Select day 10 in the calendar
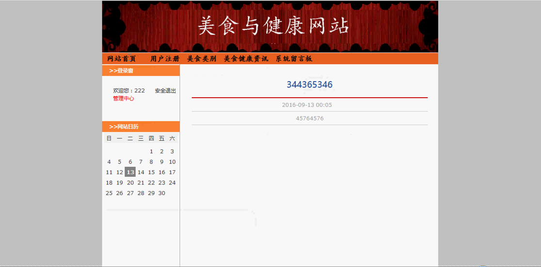 click(x=172, y=162)
